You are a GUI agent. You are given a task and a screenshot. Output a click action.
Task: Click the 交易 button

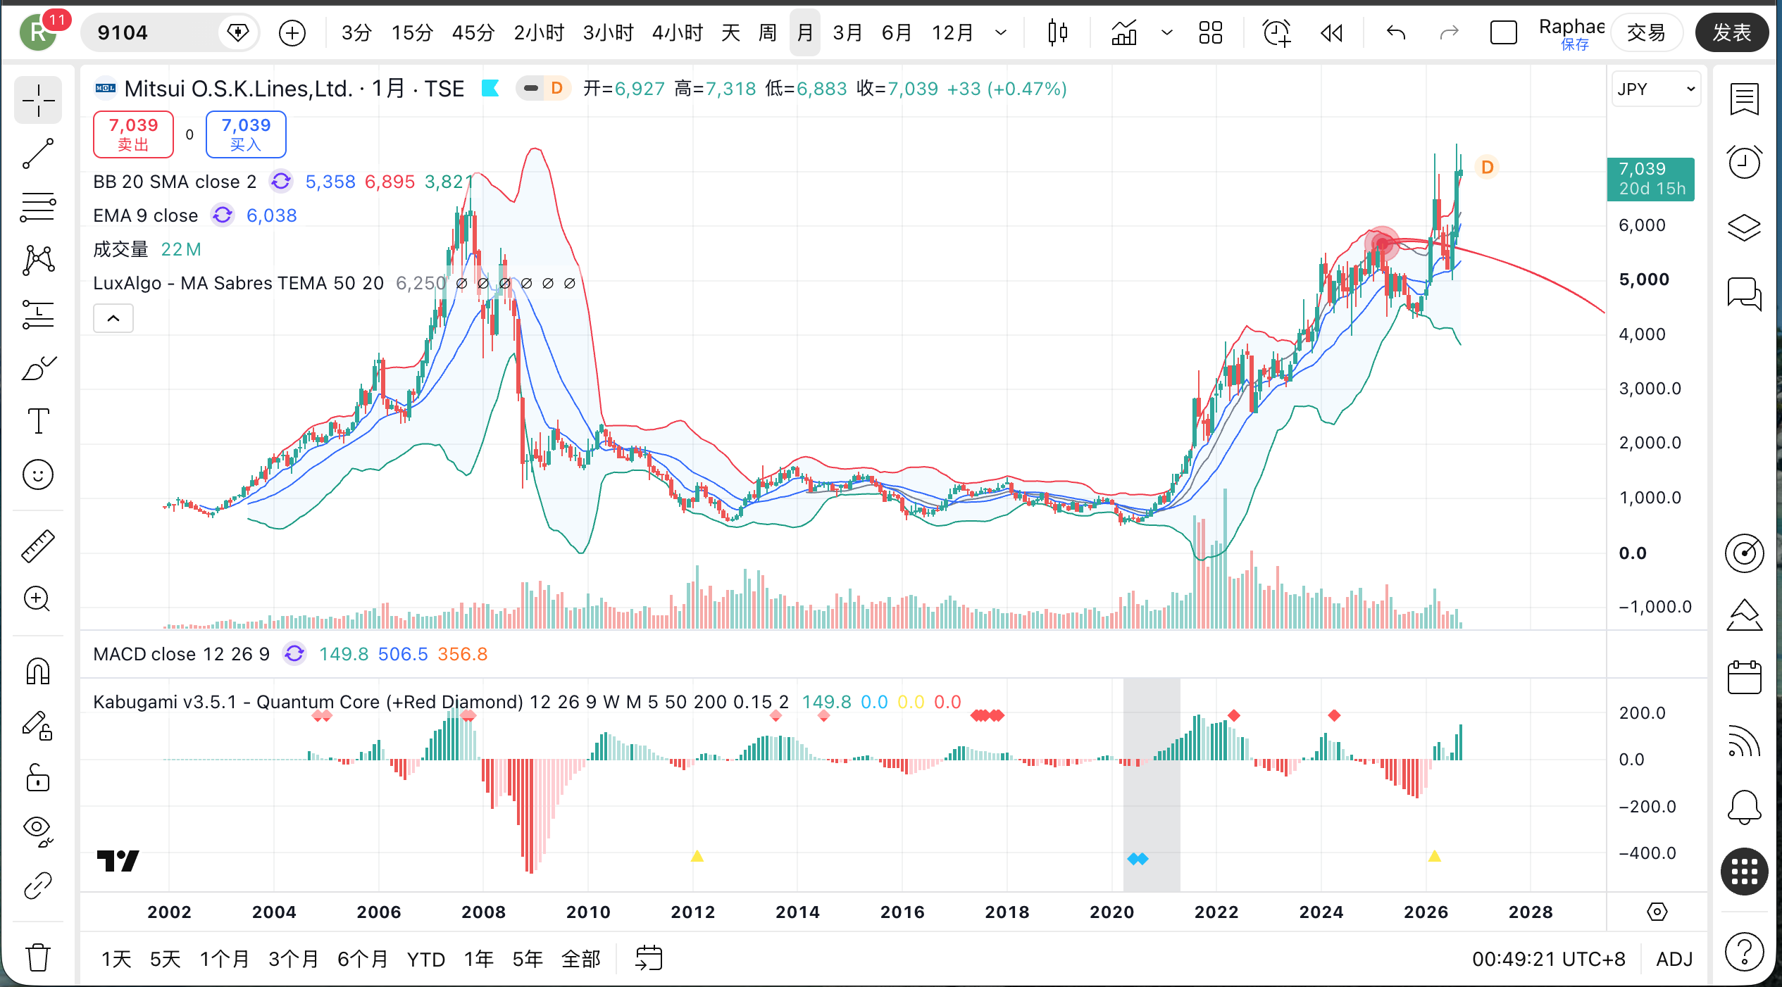[1646, 33]
